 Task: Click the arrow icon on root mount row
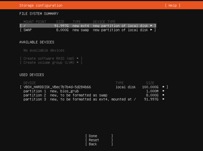pyautogui.click(x=151, y=26)
